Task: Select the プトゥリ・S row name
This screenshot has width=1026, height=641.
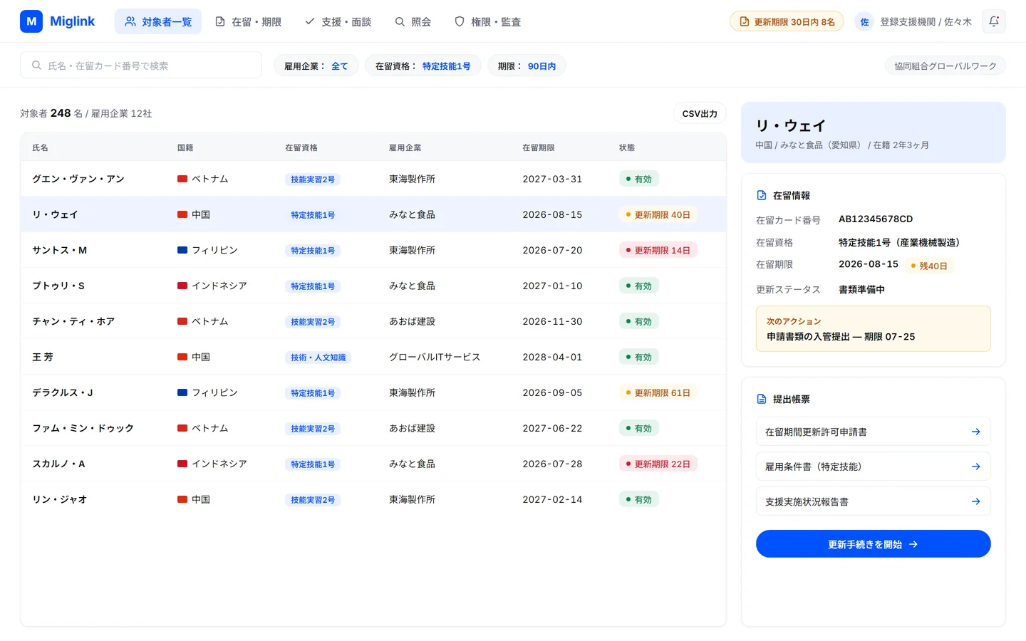Action: click(58, 286)
